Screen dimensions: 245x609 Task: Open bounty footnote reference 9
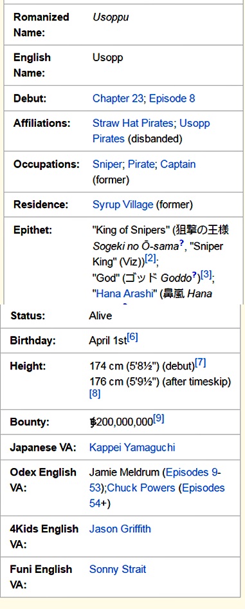159,418
